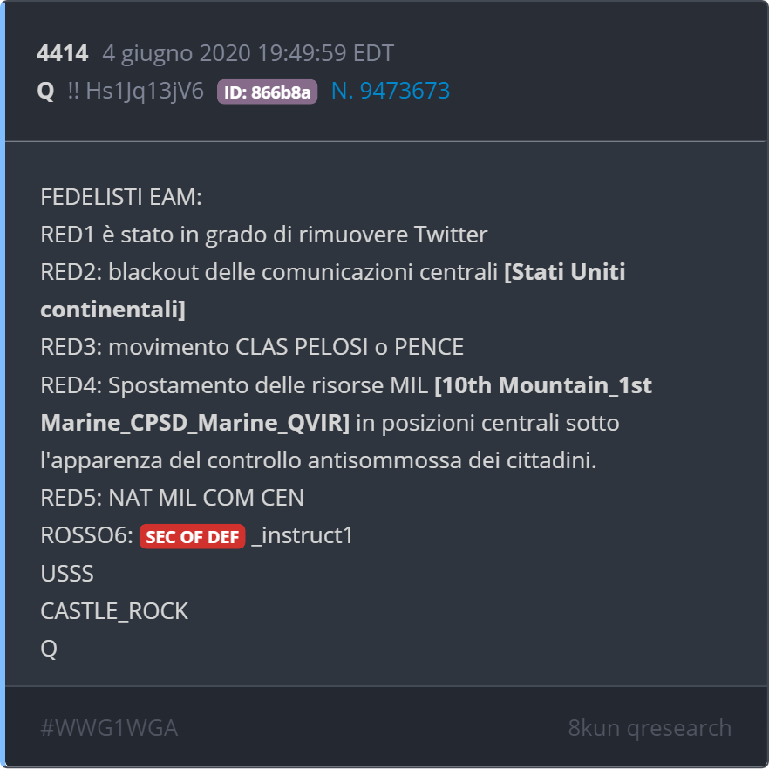Click the RED3 CLAS PELOSI o PENCE line
Screen dimensions: 769x769
tap(252, 348)
